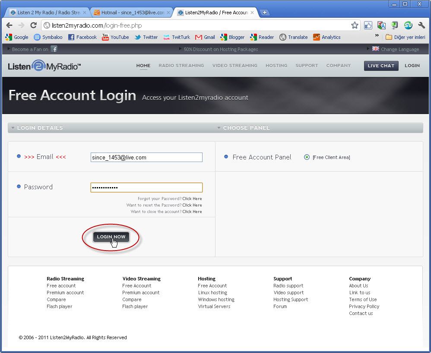Open the Support menu

[x=307, y=65]
